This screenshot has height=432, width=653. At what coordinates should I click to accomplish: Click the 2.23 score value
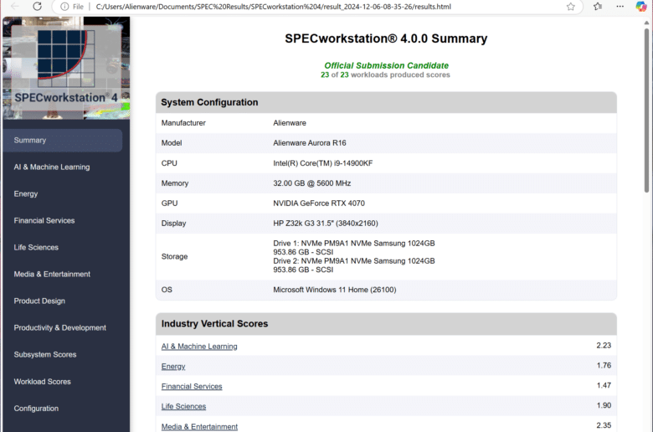tap(604, 346)
